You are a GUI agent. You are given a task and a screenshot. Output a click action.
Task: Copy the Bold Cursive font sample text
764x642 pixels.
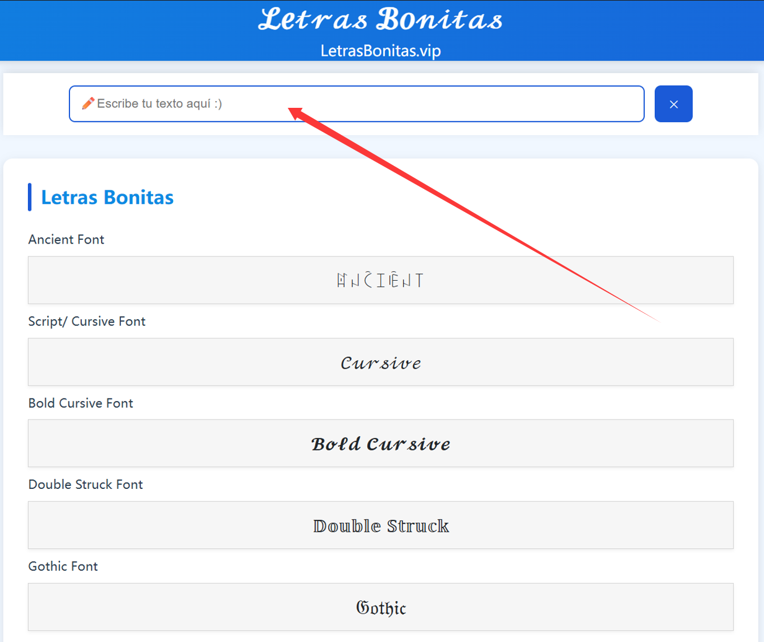(x=380, y=444)
